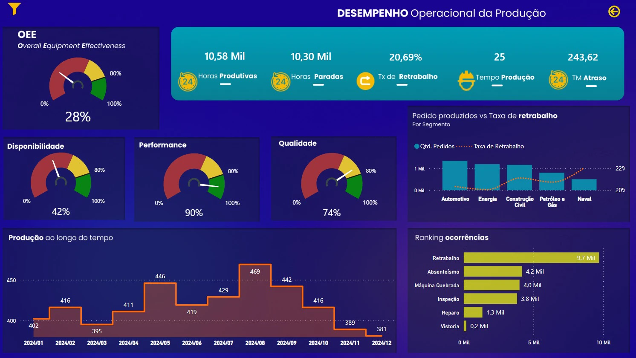Click the Performance gauge at 90%
Image resolution: width=636 pixels, height=358 pixels.
click(194, 176)
